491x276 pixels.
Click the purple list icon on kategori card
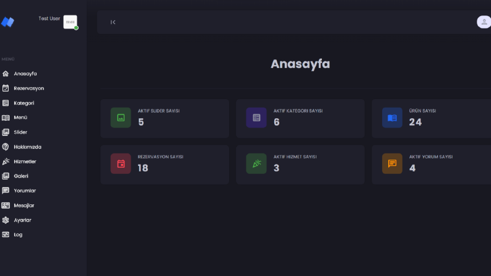pos(256,118)
